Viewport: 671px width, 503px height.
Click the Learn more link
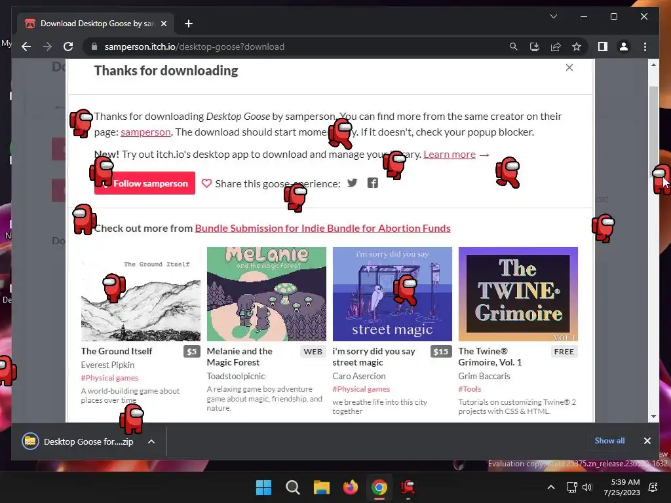click(x=450, y=155)
